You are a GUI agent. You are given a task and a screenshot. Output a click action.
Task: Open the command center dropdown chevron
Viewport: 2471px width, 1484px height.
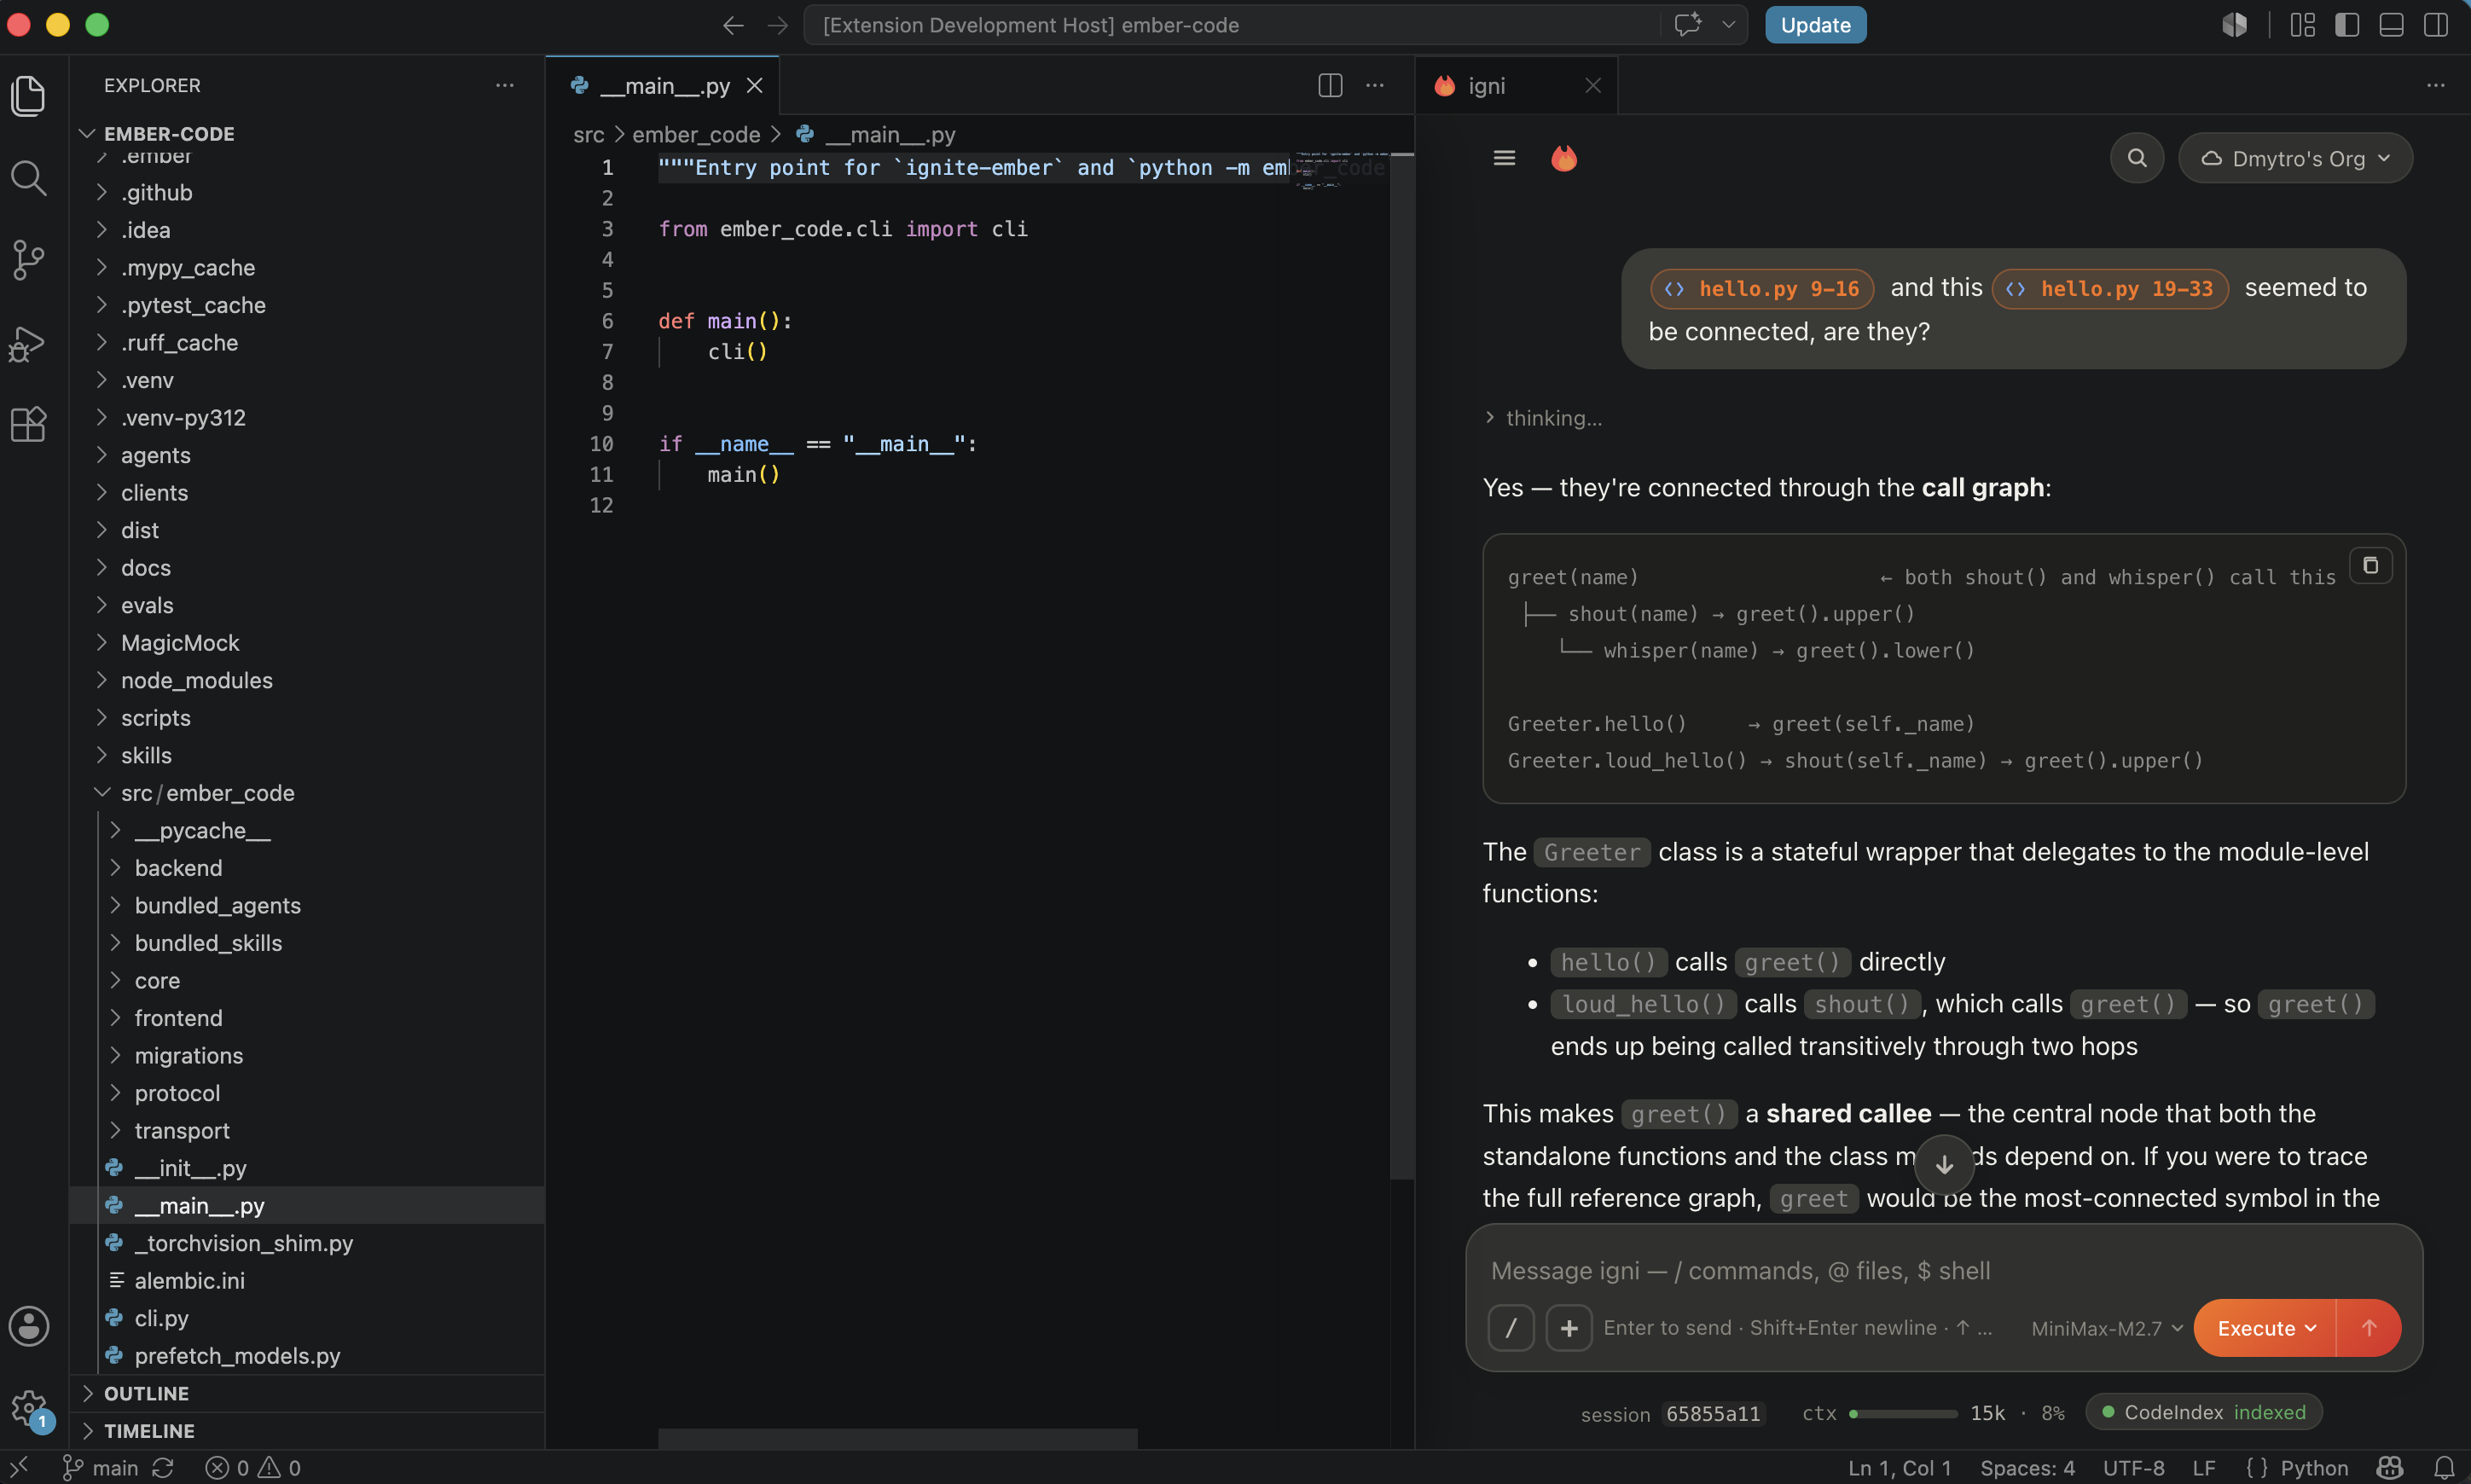tap(1728, 24)
